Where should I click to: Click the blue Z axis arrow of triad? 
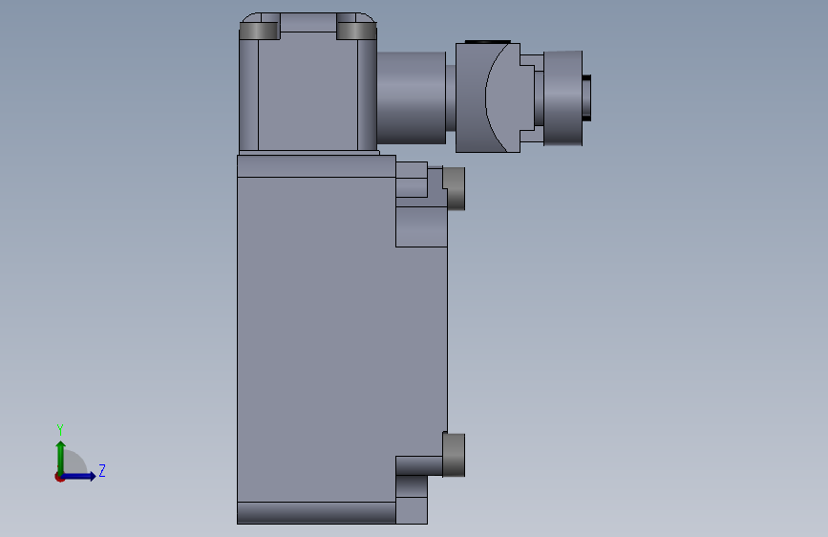coord(78,476)
